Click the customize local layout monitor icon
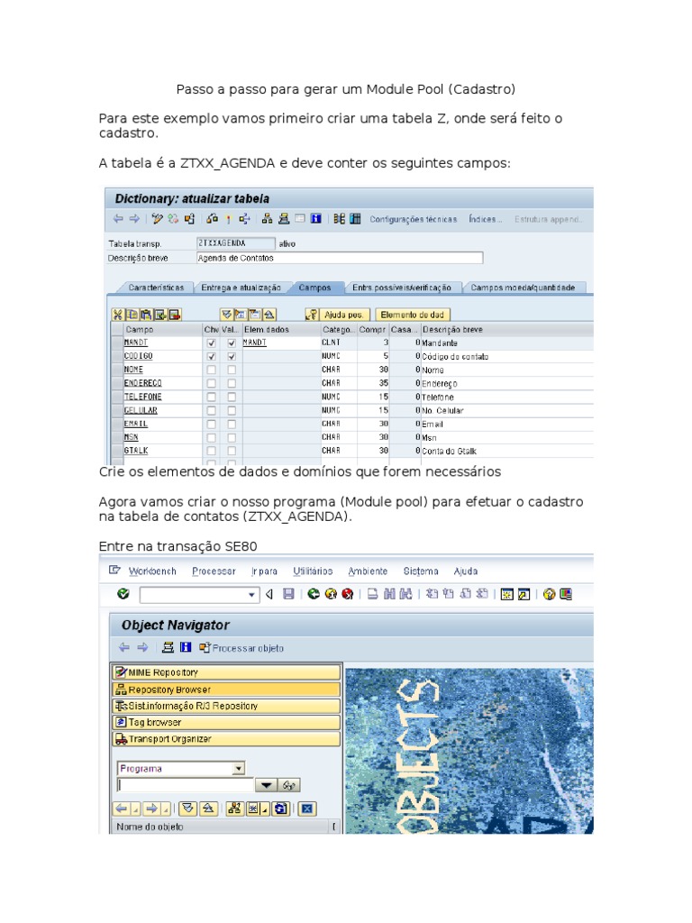Screen dimensions: 692x923 pos(566,594)
